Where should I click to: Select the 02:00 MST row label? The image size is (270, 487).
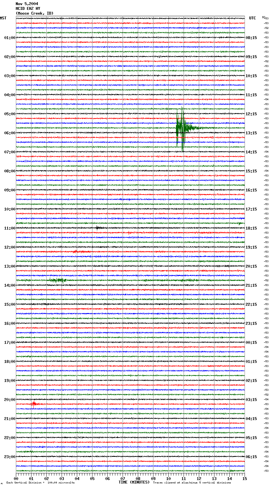[10, 57]
